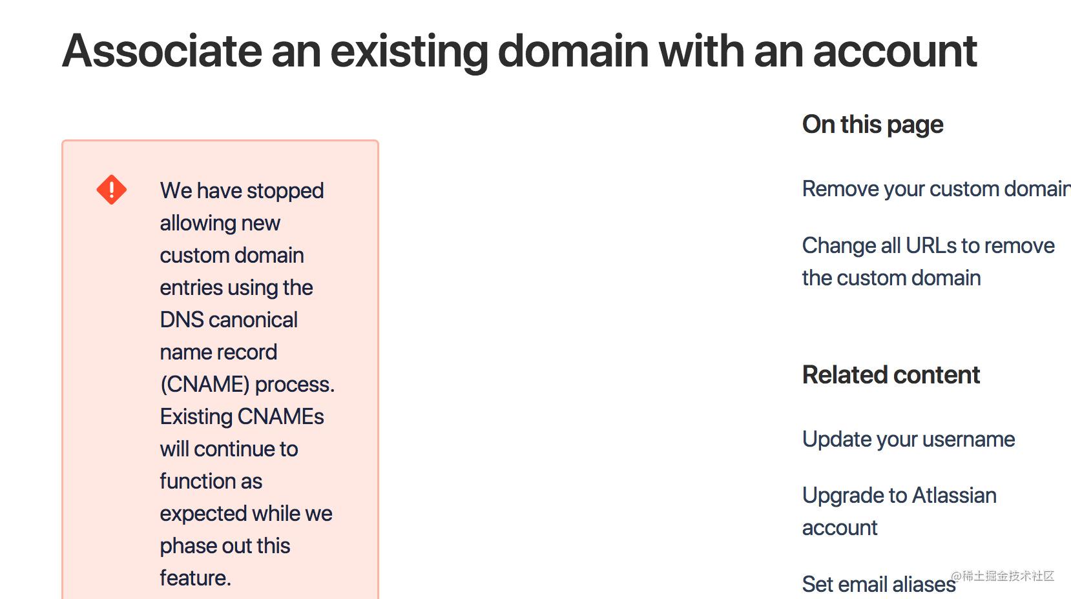Click the Related content heading
Image resolution: width=1071 pixels, height=599 pixels.
pos(891,374)
